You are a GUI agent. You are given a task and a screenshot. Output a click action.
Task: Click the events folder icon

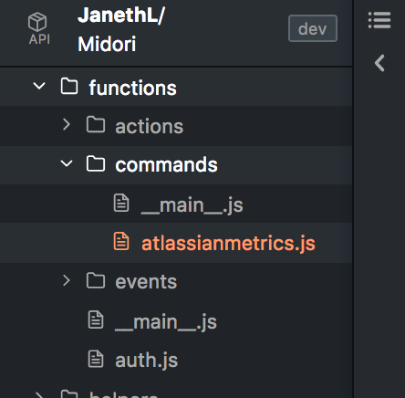point(96,280)
